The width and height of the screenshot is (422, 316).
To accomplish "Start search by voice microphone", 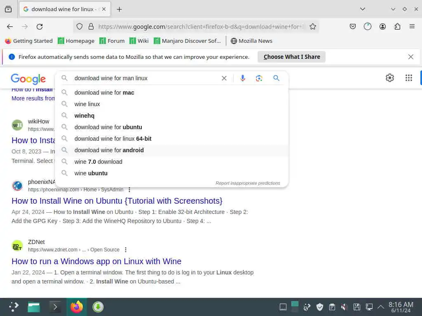I will pyautogui.click(x=242, y=78).
